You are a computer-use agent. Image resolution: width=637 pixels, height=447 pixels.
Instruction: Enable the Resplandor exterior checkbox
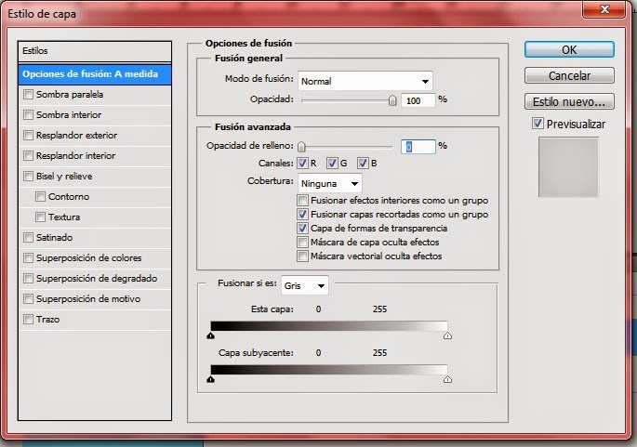point(28,135)
